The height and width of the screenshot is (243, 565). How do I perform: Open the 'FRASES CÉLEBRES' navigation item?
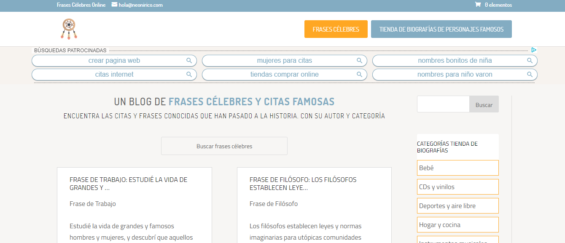pyautogui.click(x=336, y=29)
